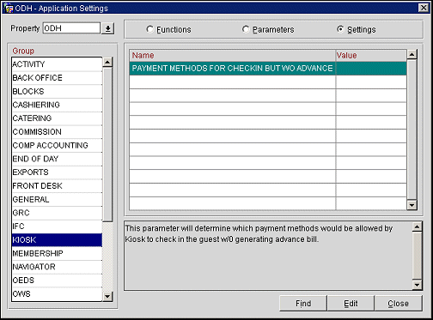Choose the MEMBERSHIP group entry
The image size is (433, 320).
click(57, 253)
